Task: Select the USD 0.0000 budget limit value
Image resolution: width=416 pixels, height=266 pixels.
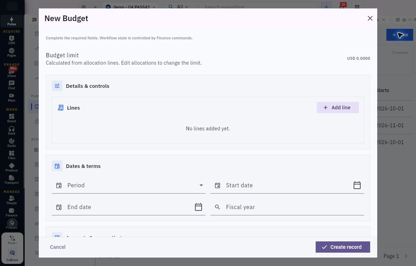Action: (359, 58)
